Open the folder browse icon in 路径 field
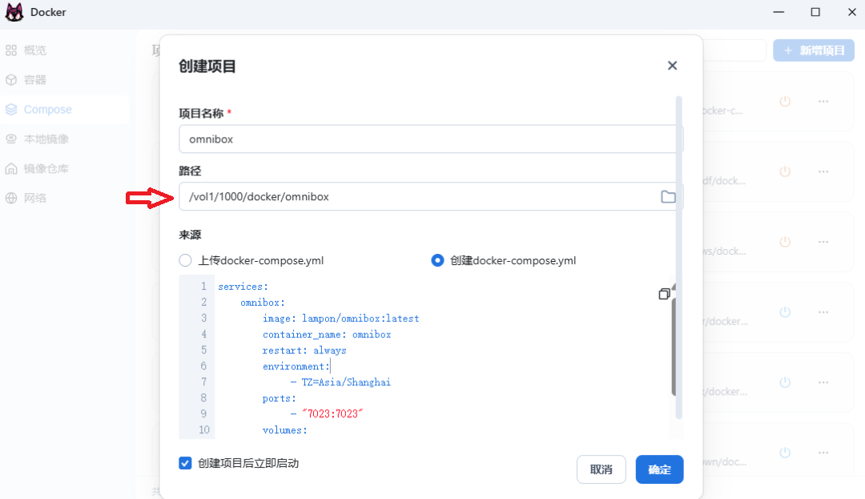 pyautogui.click(x=668, y=197)
